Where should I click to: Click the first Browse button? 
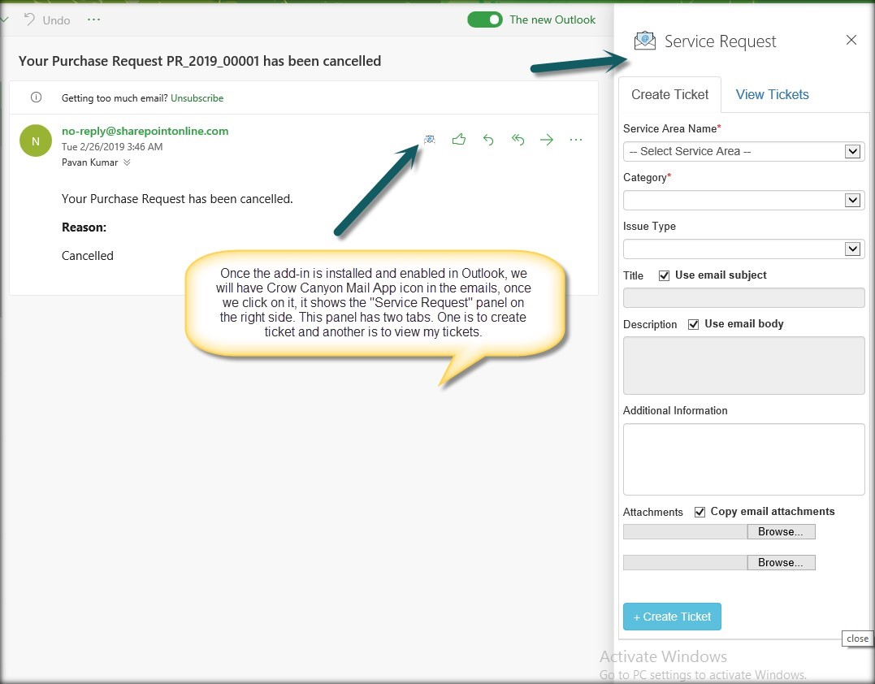tap(781, 532)
